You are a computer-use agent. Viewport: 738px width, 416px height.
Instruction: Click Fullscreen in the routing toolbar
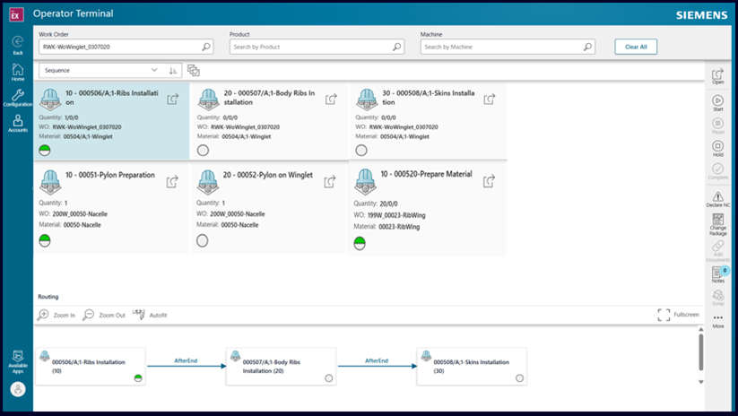pyautogui.click(x=678, y=315)
